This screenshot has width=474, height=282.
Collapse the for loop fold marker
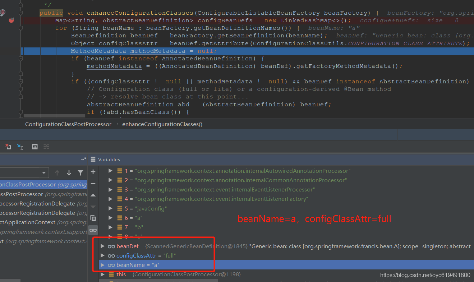click(x=21, y=28)
